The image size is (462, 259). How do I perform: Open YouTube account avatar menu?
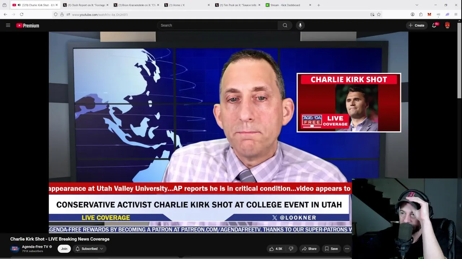[x=448, y=25]
